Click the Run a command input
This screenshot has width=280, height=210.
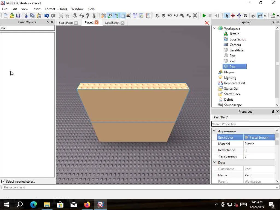pos(141,187)
